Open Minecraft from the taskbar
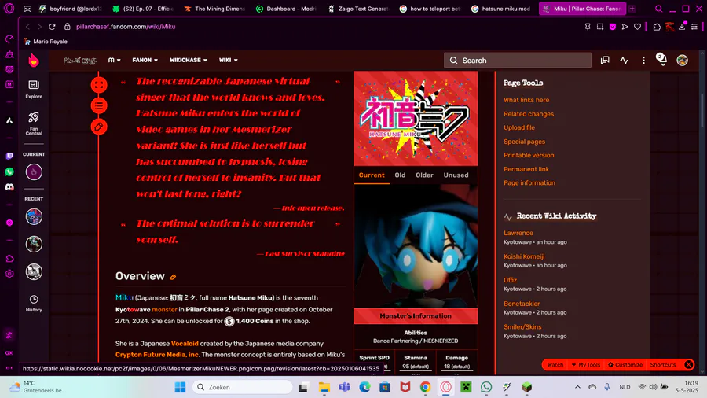Image resolution: width=707 pixels, height=398 pixels. [466, 387]
